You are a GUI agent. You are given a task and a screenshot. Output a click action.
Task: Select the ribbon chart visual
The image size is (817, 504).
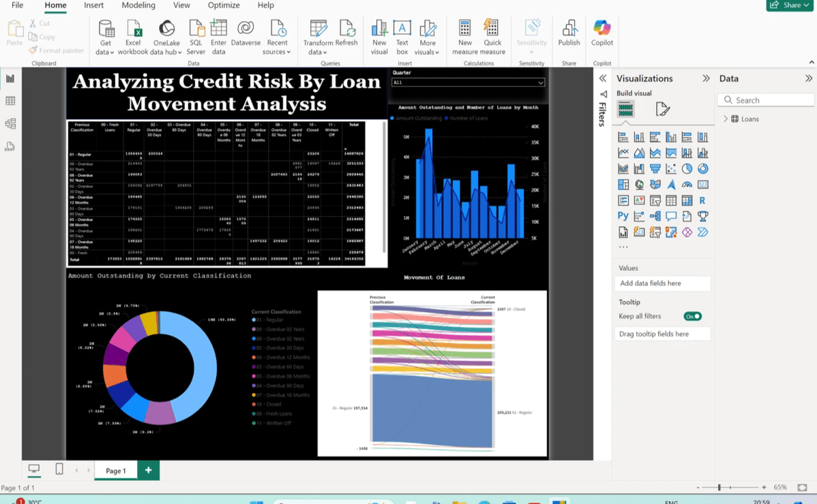(623, 169)
